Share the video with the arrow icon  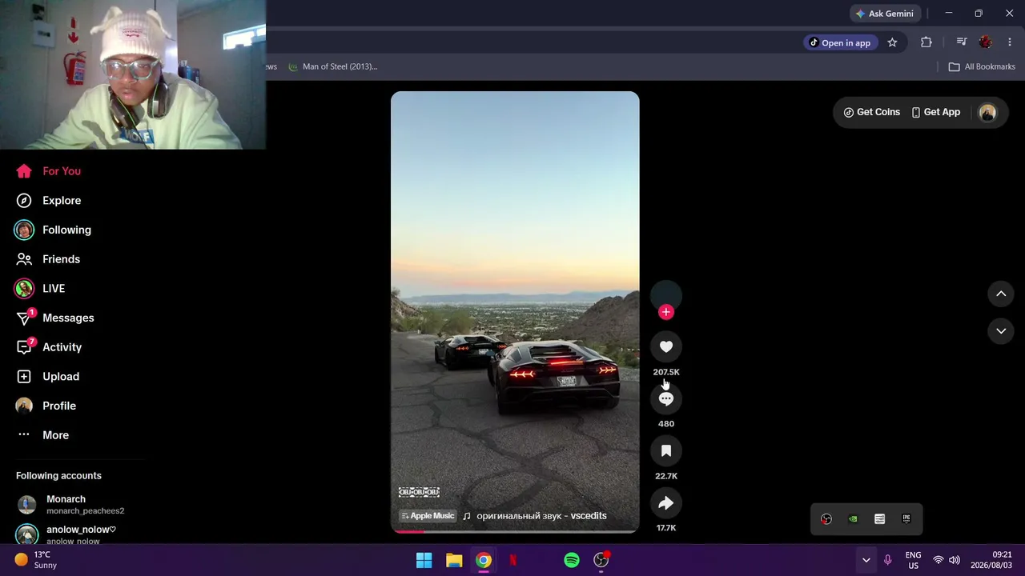pos(666,503)
